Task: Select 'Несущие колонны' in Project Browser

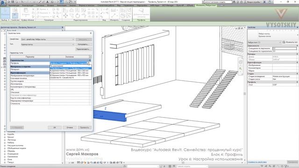Action: pos(15,146)
